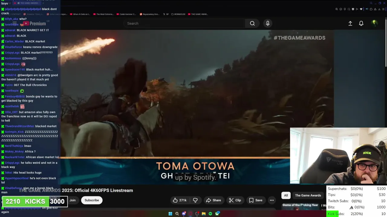
Task: Open the three-dot more actions menu
Action: click(x=272, y=200)
